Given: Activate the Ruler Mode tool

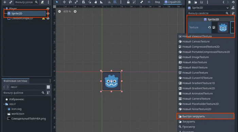Looking at the screenshot, I should click(x=101, y=2).
